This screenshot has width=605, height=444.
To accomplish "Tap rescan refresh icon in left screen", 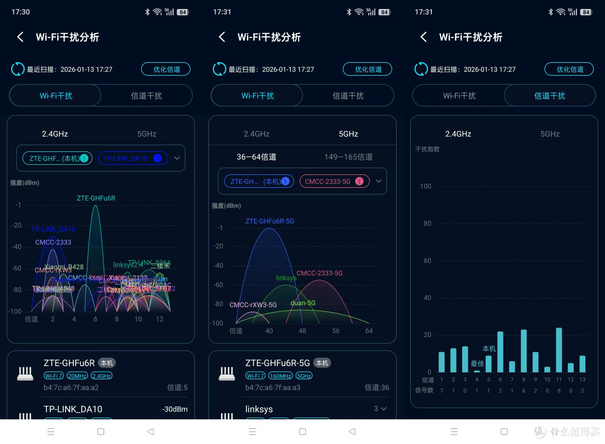I will click(x=17, y=69).
